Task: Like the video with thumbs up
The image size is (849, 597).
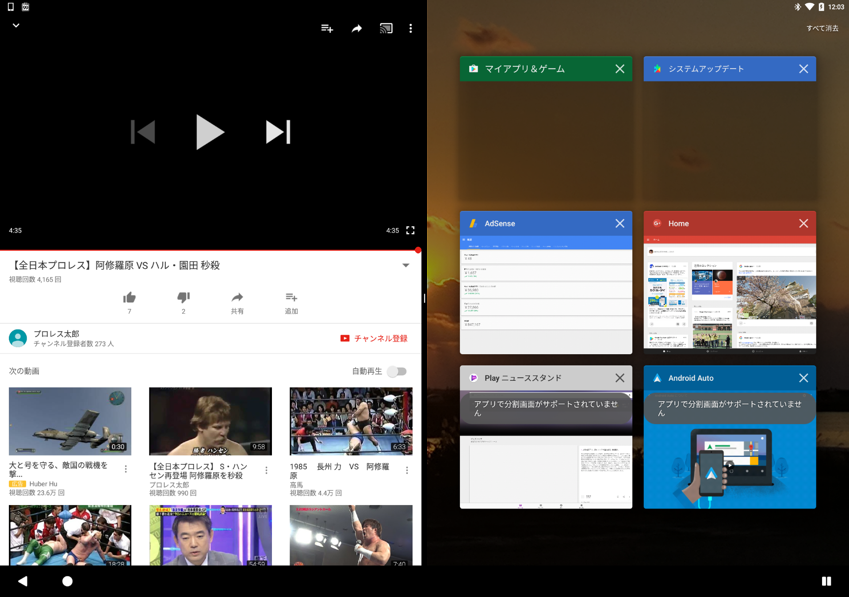Action: [129, 298]
